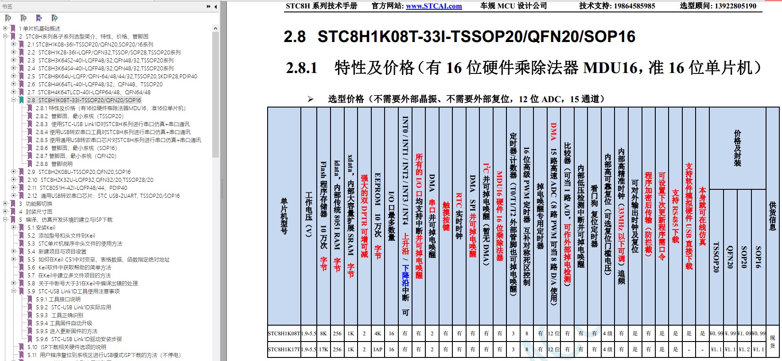Open bookmark '5.11 用户程序复位到系统区'
Viewport: 782px width, 361px height.
104,355
